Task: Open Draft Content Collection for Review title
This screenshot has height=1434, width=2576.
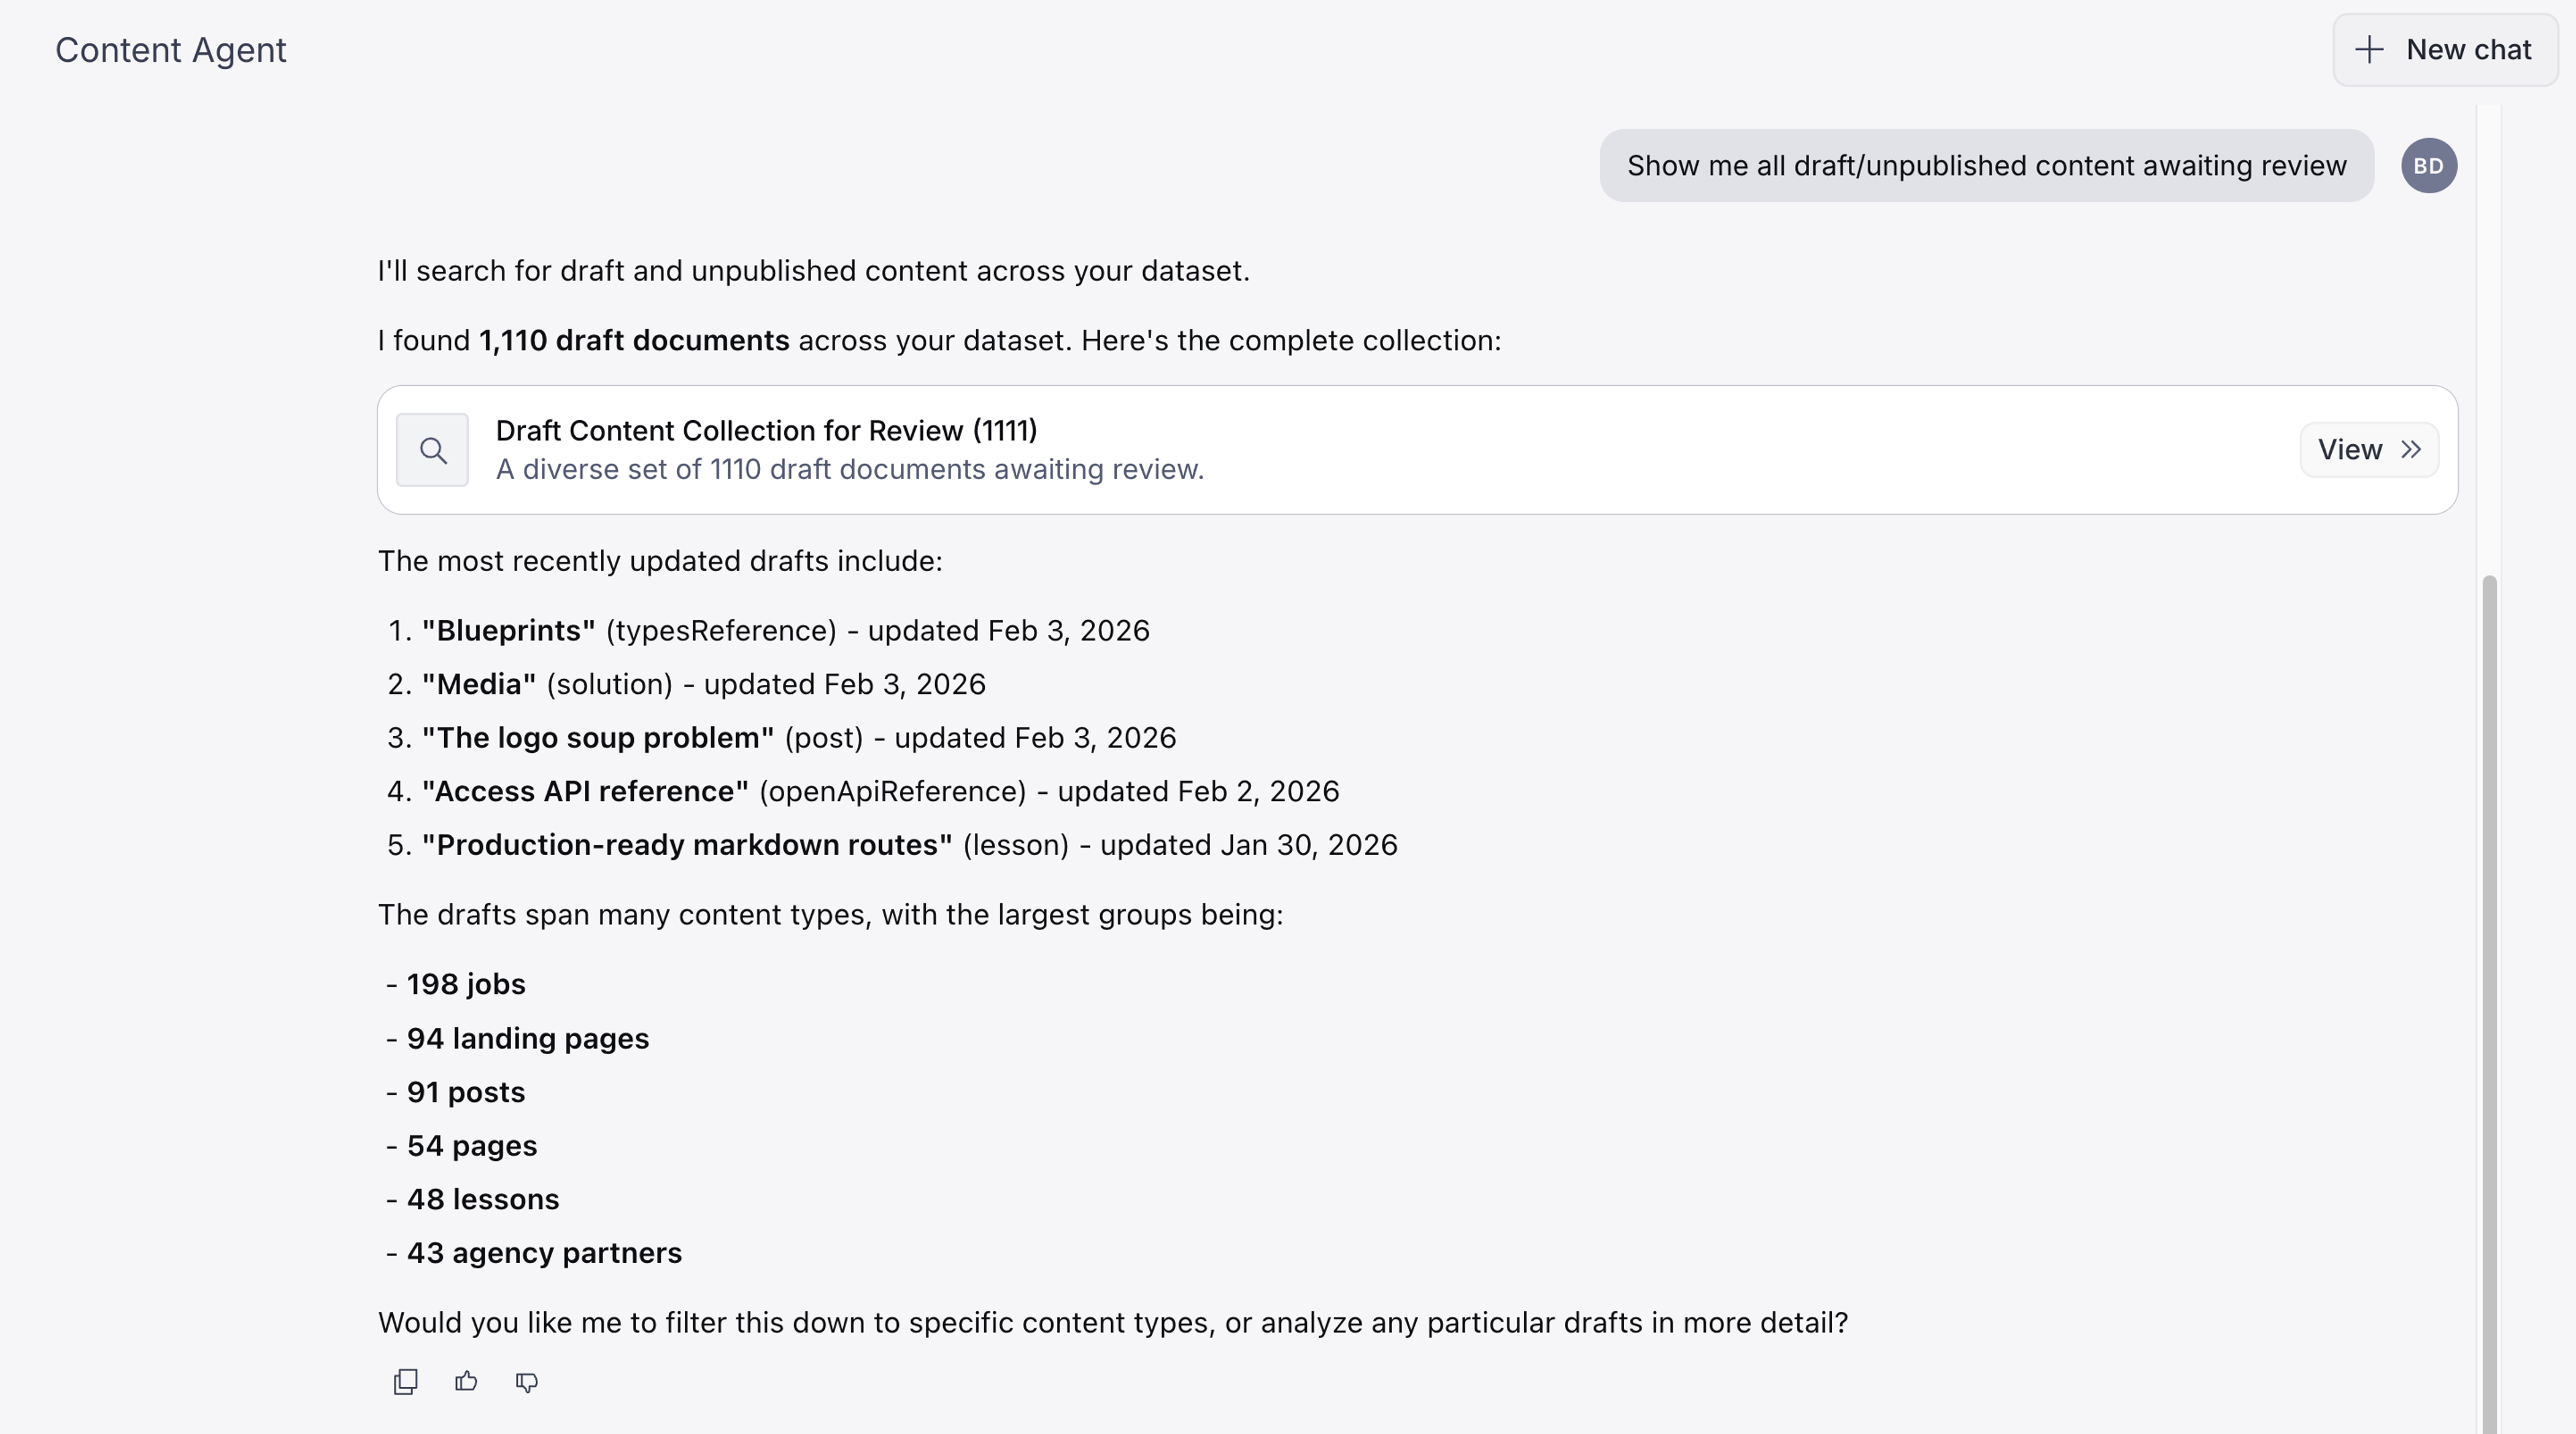Action: point(766,430)
